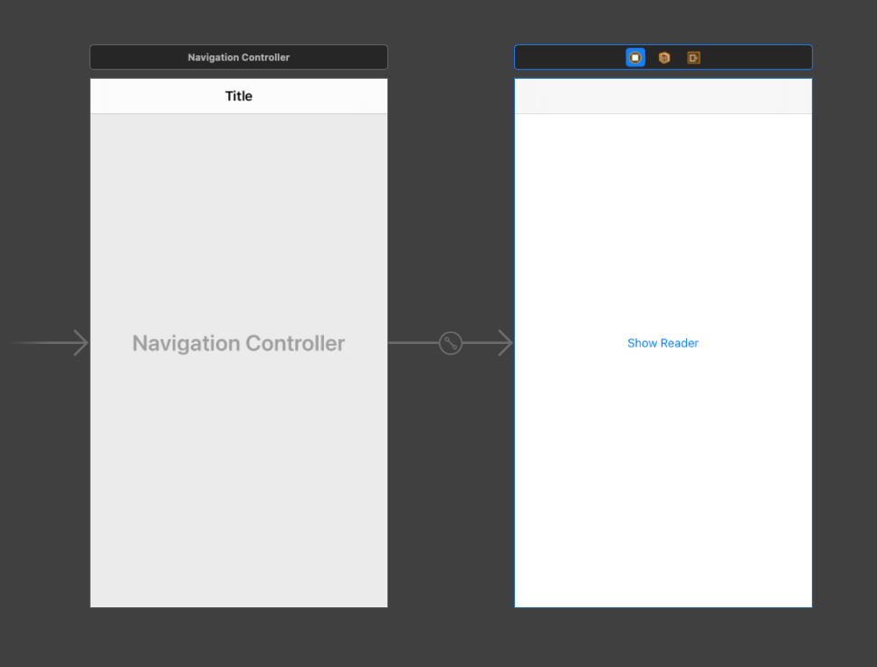
Task: Select the empty navigation bar above Show Reader
Action: [x=663, y=96]
